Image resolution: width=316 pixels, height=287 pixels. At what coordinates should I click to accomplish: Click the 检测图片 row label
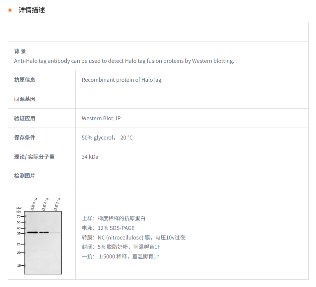(25, 176)
